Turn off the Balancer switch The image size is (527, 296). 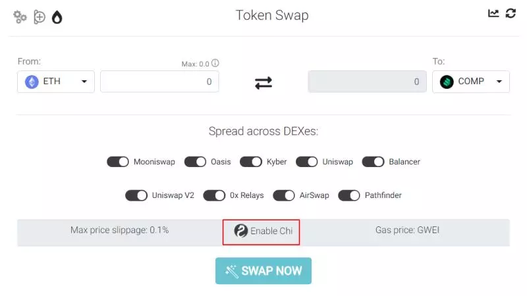pos(373,162)
